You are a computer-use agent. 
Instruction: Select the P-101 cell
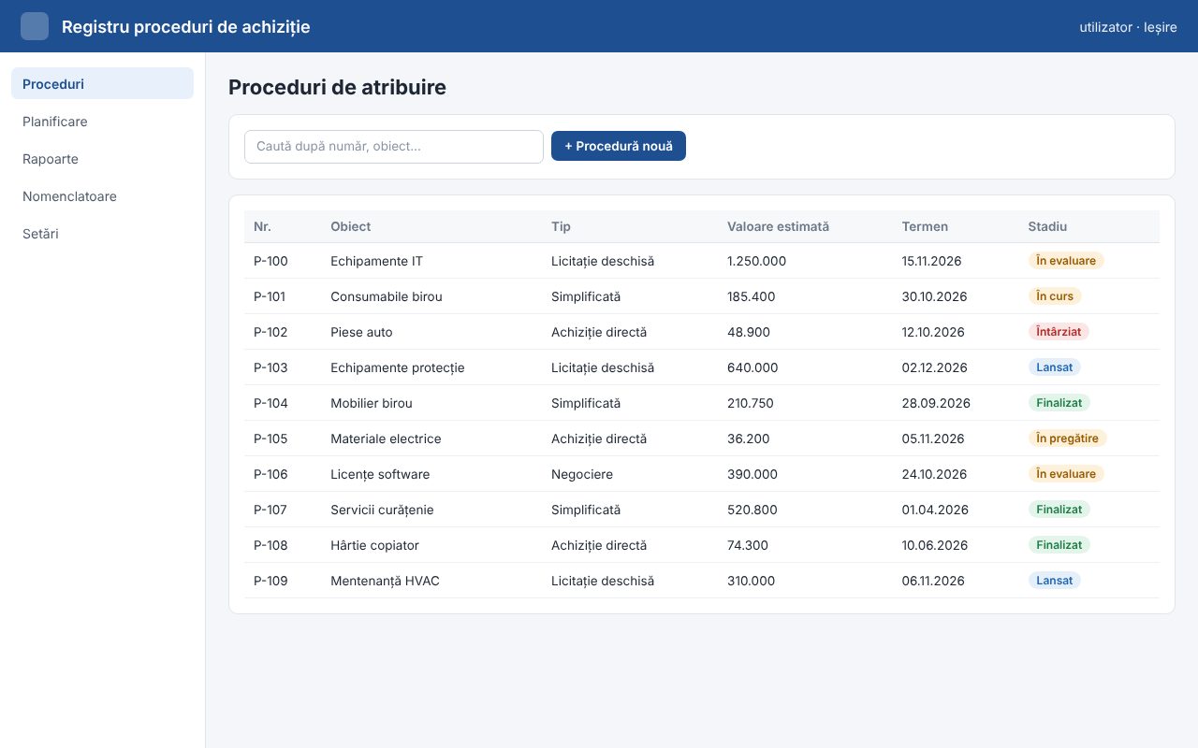pos(270,296)
